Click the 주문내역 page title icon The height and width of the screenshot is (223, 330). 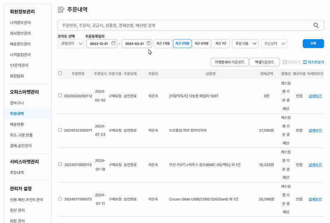(61, 9)
